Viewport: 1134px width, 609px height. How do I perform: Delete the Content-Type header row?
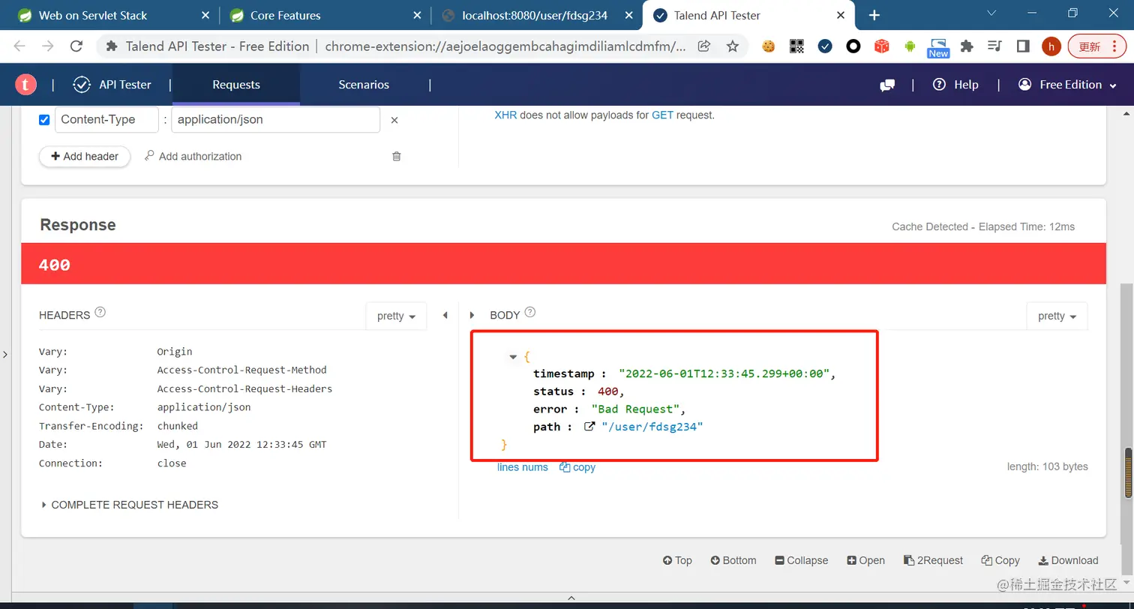coord(394,120)
